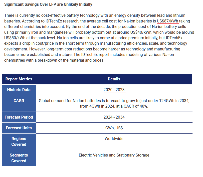Click the Regions Covered row label

point(19,142)
